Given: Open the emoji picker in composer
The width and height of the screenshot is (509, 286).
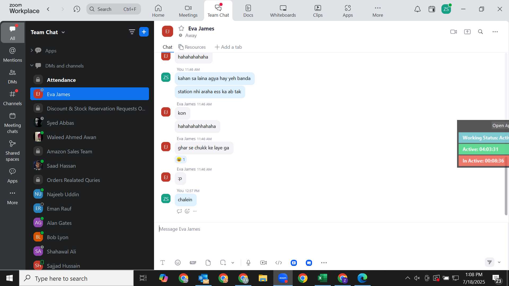Looking at the screenshot, I should (178, 263).
